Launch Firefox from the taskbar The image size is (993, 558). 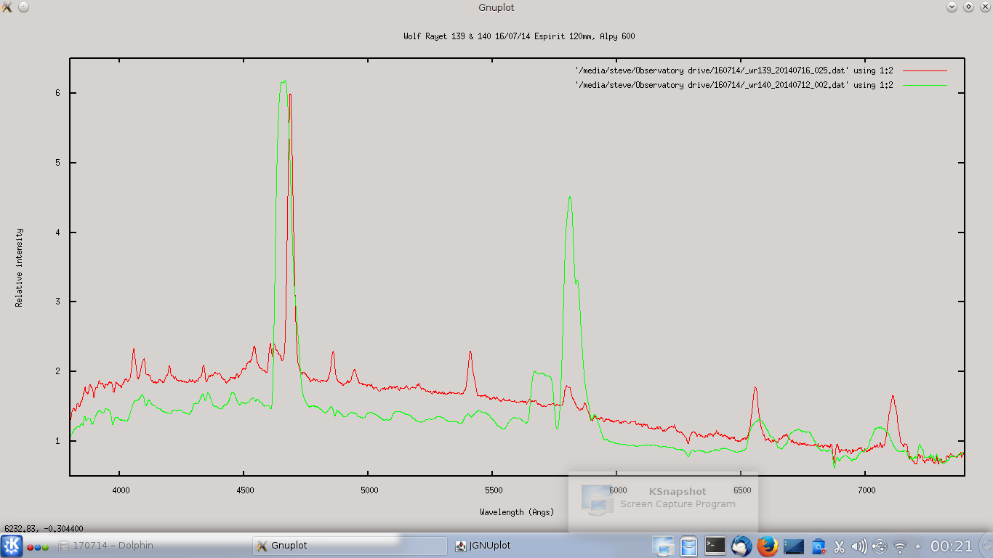point(767,546)
